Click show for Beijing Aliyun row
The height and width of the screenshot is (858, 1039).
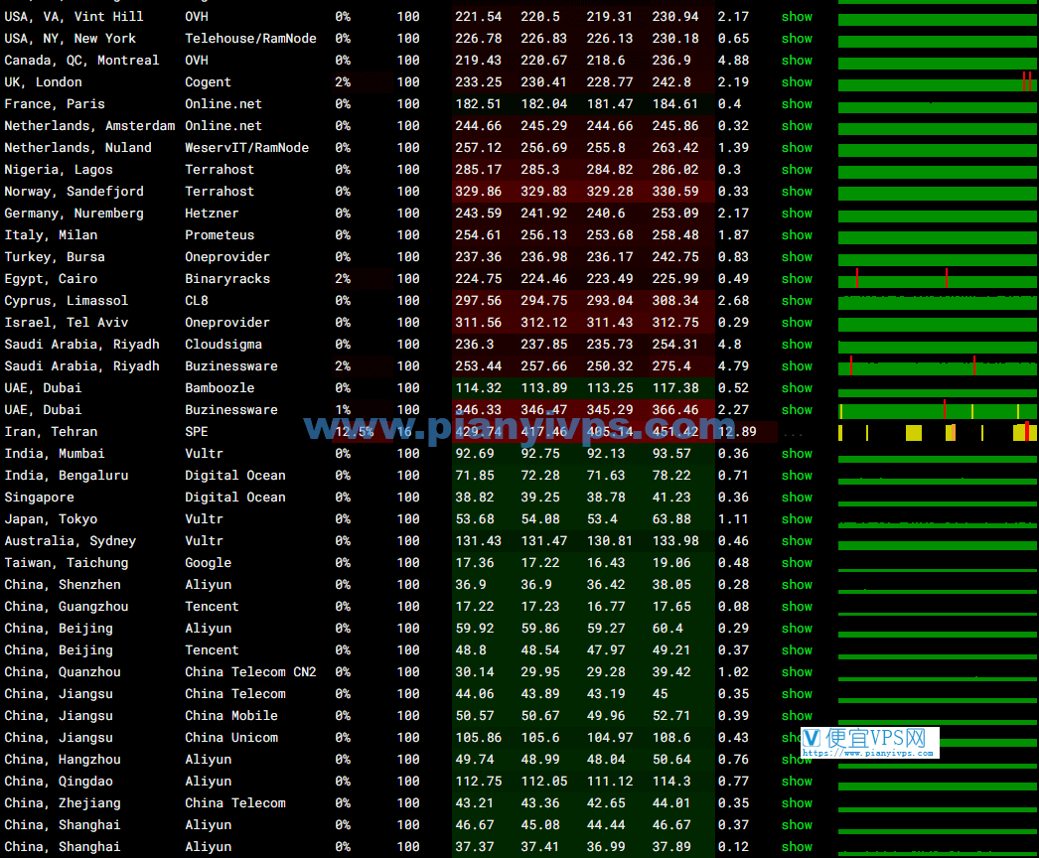click(x=797, y=629)
